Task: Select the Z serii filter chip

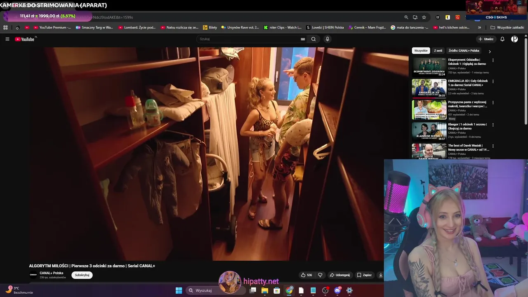Action: (438, 51)
